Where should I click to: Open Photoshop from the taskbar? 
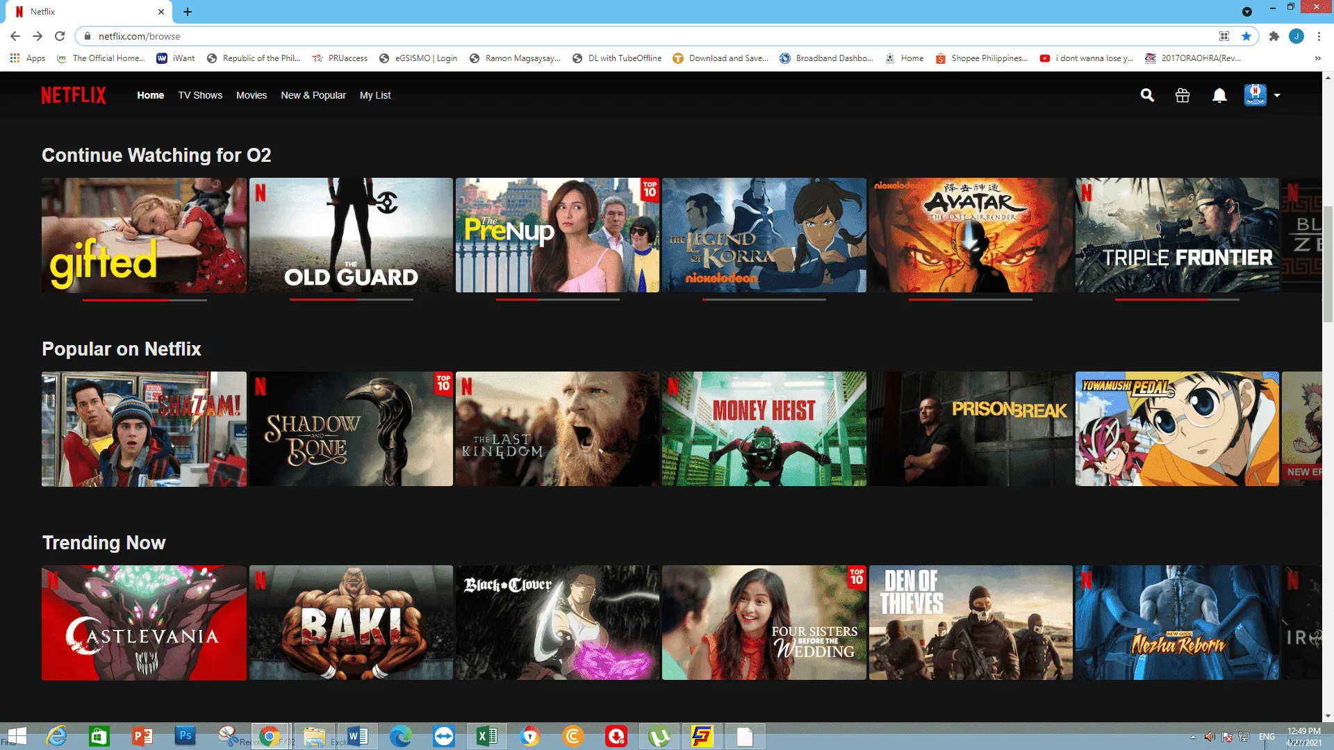[185, 736]
